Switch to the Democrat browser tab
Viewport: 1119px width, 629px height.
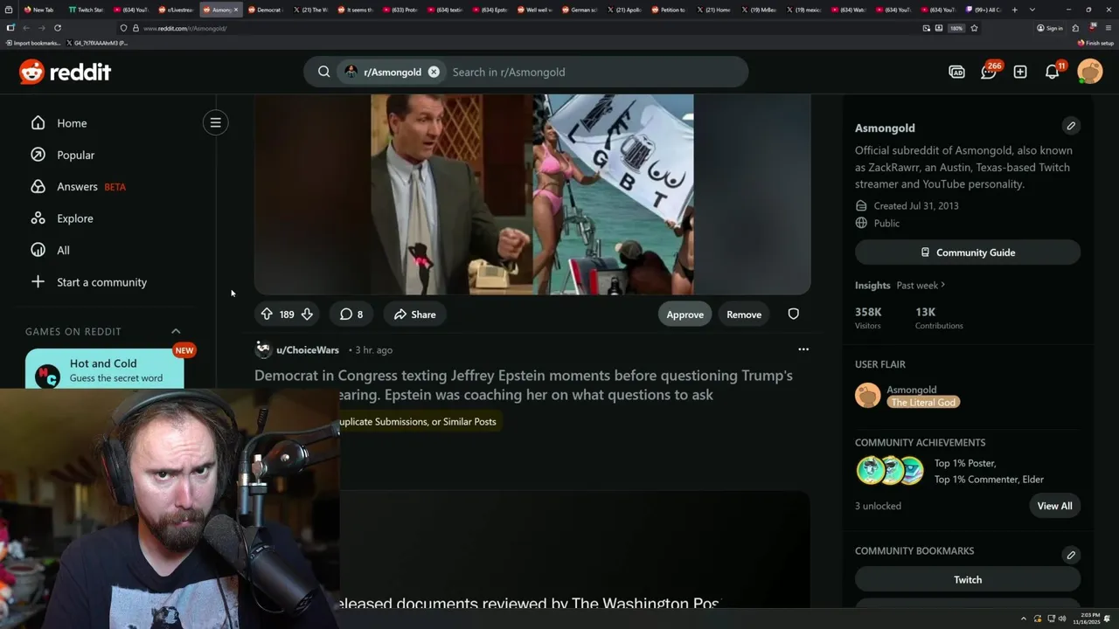[x=265, y=10]
